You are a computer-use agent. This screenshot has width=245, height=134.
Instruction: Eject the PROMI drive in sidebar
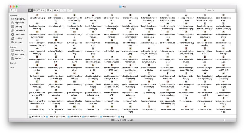(x=25, y=59)
